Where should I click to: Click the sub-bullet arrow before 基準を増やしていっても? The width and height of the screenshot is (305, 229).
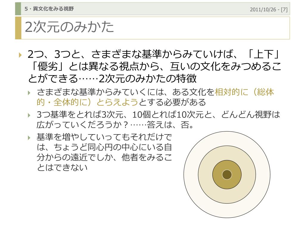29,138
